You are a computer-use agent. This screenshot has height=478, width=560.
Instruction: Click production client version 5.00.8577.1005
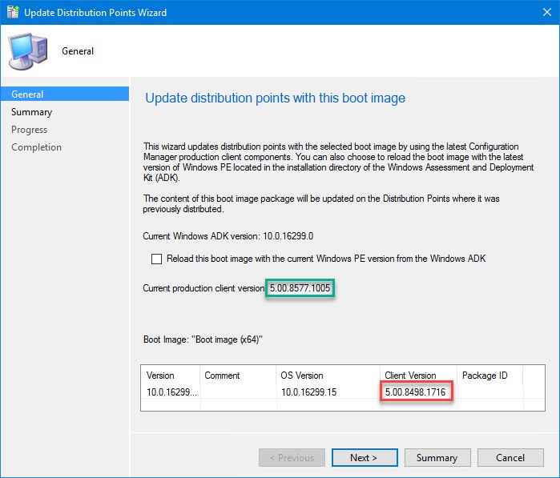[300, 288]
